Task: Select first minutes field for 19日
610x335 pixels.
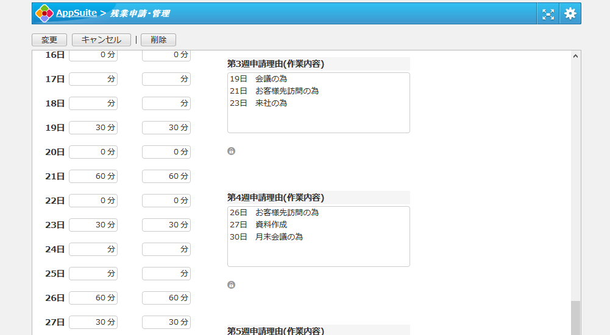Action: (93, 128)
